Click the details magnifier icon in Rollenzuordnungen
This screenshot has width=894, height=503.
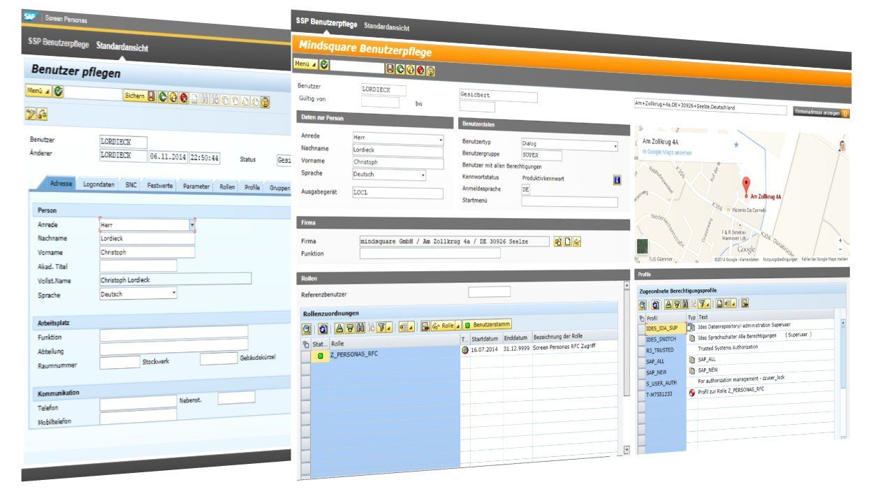(307, 328)
